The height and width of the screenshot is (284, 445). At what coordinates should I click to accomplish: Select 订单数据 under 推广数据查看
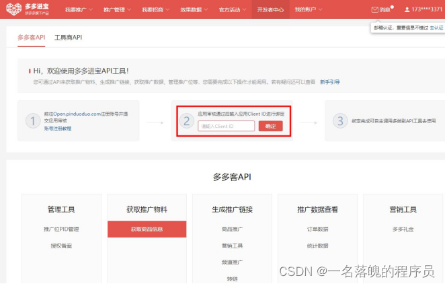click(x=317, y=229)
